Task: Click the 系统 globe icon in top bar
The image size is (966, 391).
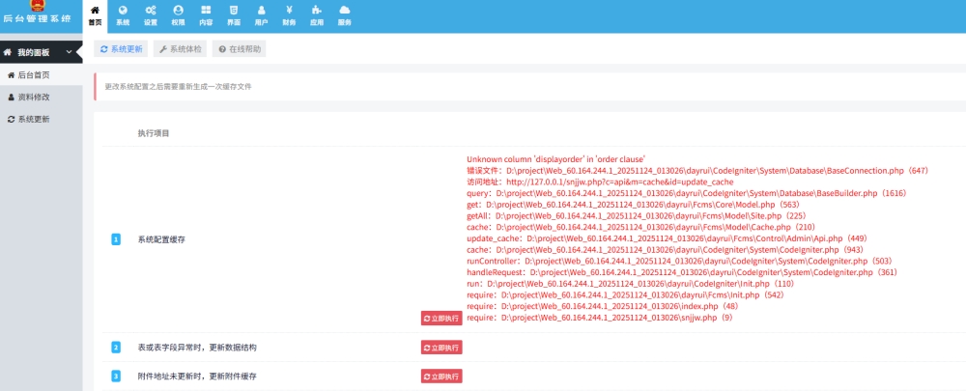Action: point(123,14)
